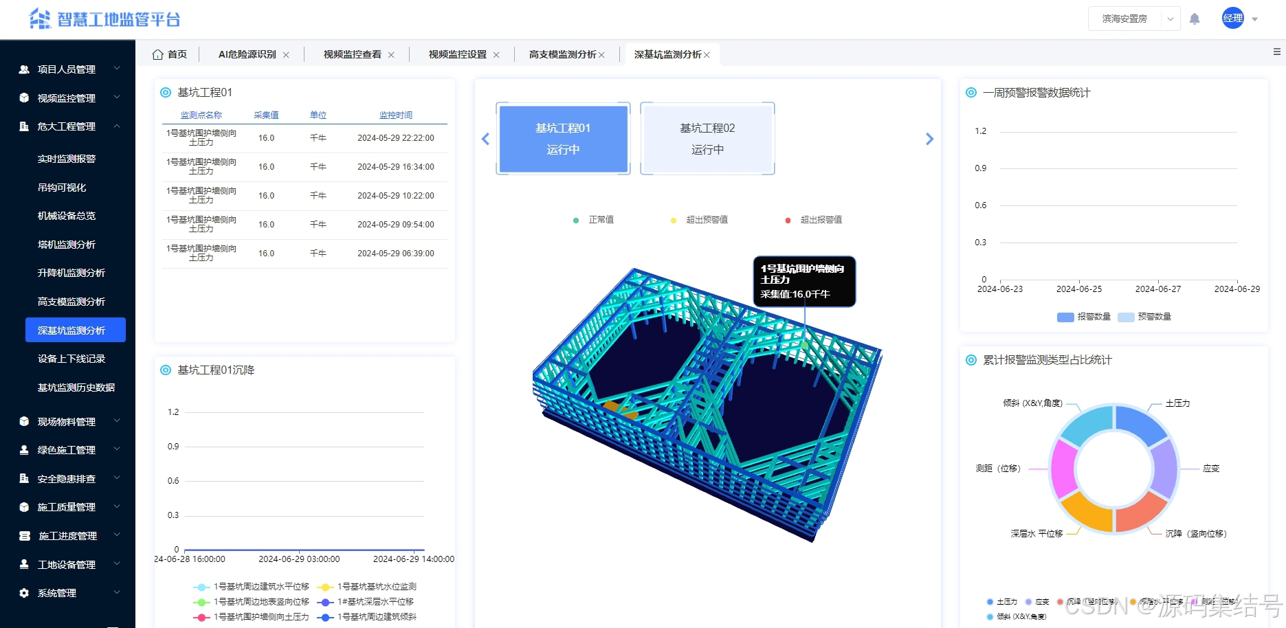Open 塔机监测分析 in the sidebar
The image size is (1286, 628).
coord(67,245)
